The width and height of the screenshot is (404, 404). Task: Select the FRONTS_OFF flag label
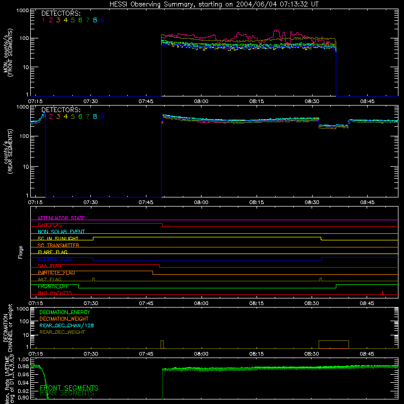53,286
